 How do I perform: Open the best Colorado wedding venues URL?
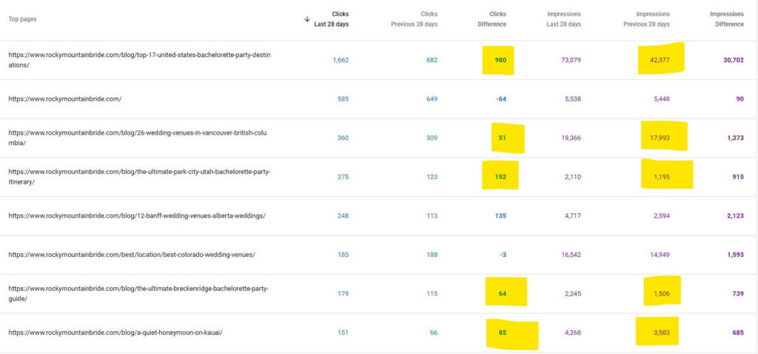tap(132, 255)
